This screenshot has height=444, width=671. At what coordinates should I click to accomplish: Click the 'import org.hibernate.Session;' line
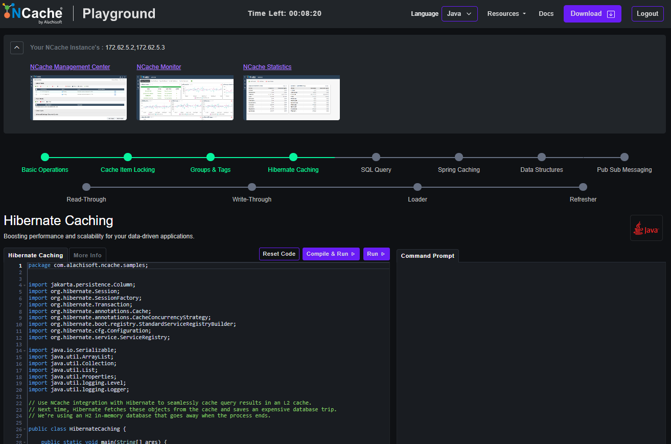click(x=74, y=292)
